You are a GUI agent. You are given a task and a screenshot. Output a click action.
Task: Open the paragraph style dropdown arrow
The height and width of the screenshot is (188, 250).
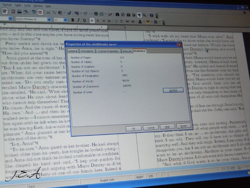(10, 19)
